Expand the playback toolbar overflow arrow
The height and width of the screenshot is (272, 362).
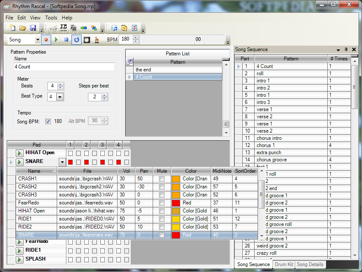[228, 42]
